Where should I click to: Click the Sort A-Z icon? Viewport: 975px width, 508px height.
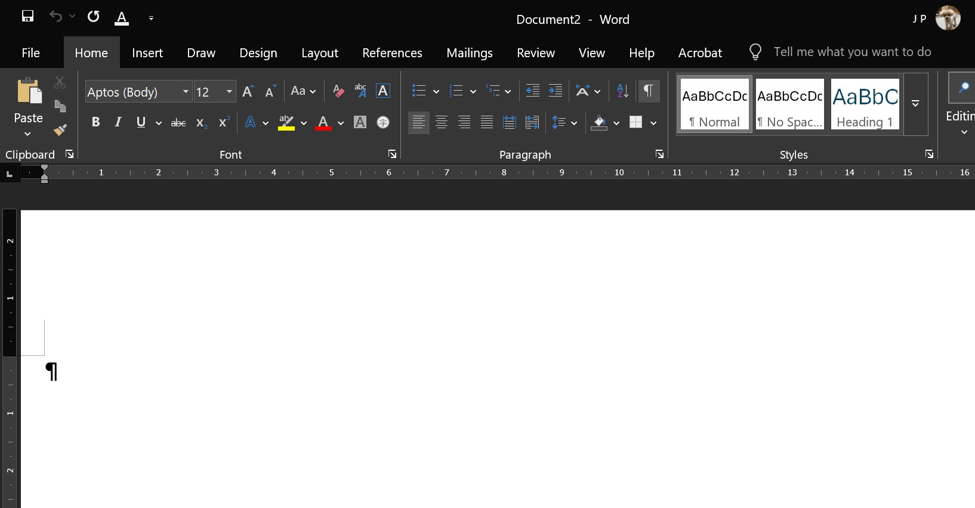[622, 91]
